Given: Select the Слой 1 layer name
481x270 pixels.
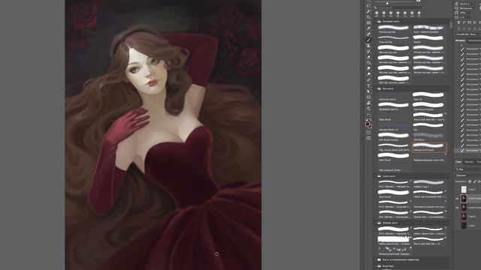Looking at the screenshot, I should coord(472,225).
